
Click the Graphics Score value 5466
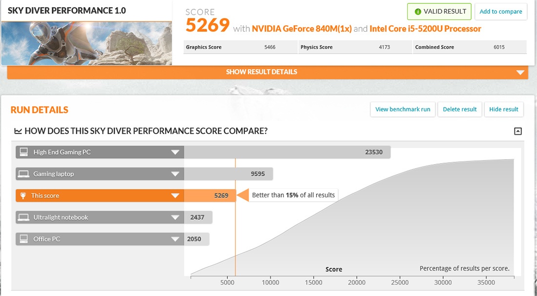[269, 47]
